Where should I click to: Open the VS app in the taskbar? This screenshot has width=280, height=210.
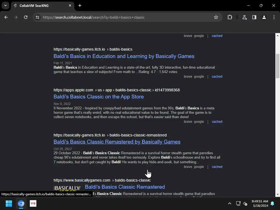click(x=33, y=203)
